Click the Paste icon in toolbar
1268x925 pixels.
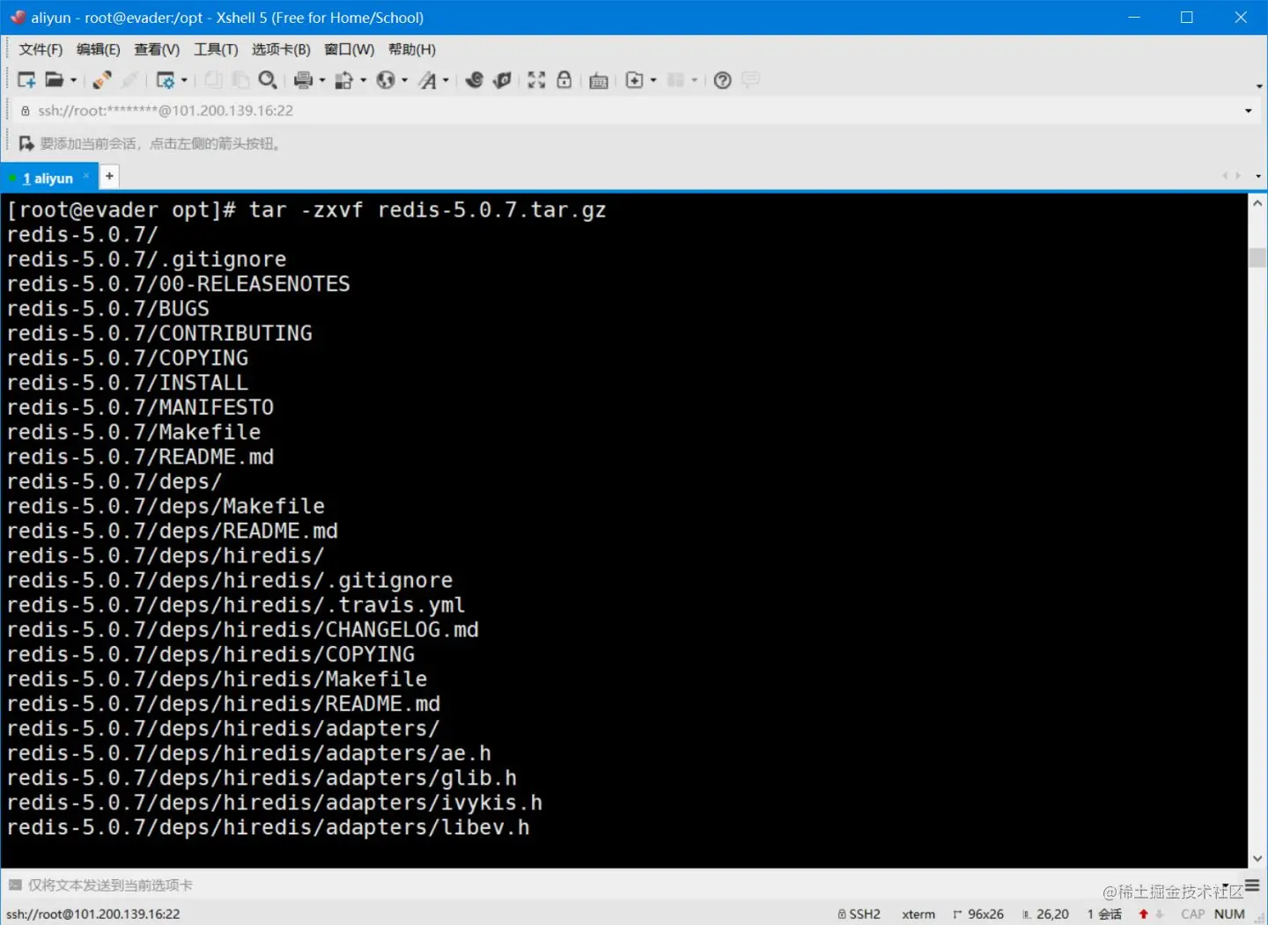(240, 80)
